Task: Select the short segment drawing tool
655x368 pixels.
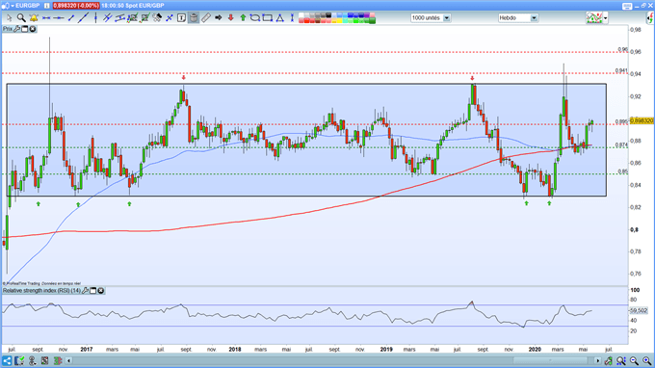Action: [x=71, y=18]
